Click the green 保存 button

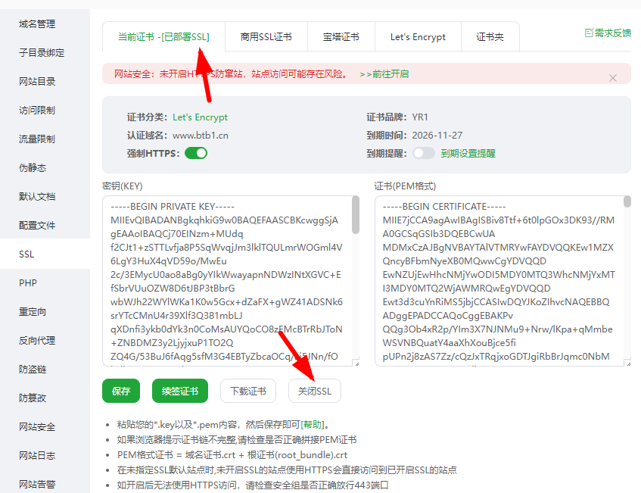pyautogui.click(x=121, y=391)
